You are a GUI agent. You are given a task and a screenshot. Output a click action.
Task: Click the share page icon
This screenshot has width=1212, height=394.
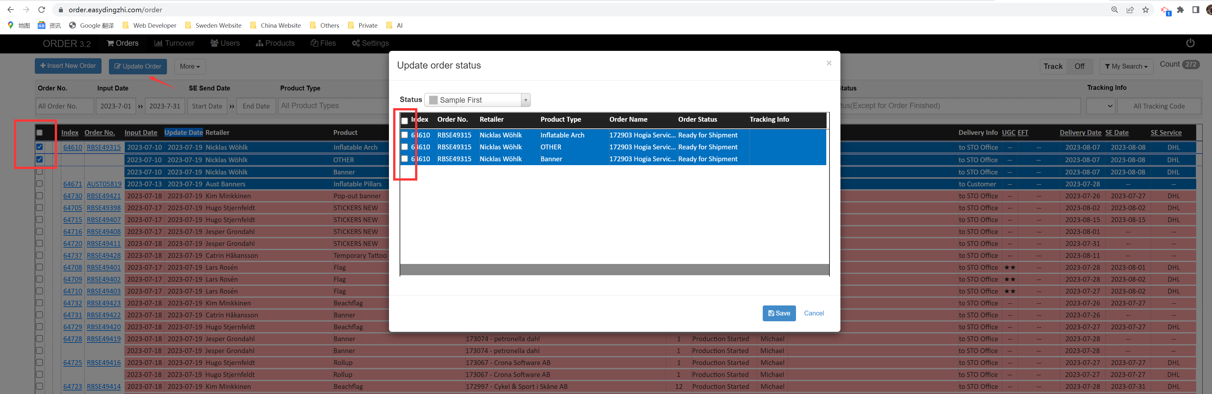tap(1130, 9)
